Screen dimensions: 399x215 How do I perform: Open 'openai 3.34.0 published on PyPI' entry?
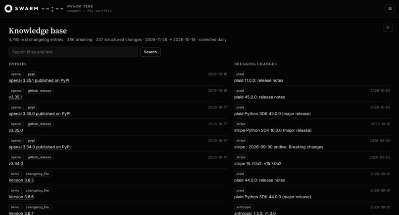[x=40, y=147]
